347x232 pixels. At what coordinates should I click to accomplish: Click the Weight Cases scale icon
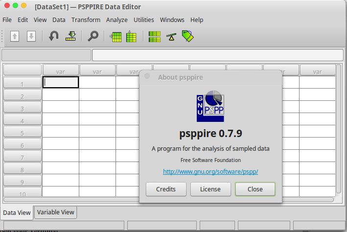(171, 37)
